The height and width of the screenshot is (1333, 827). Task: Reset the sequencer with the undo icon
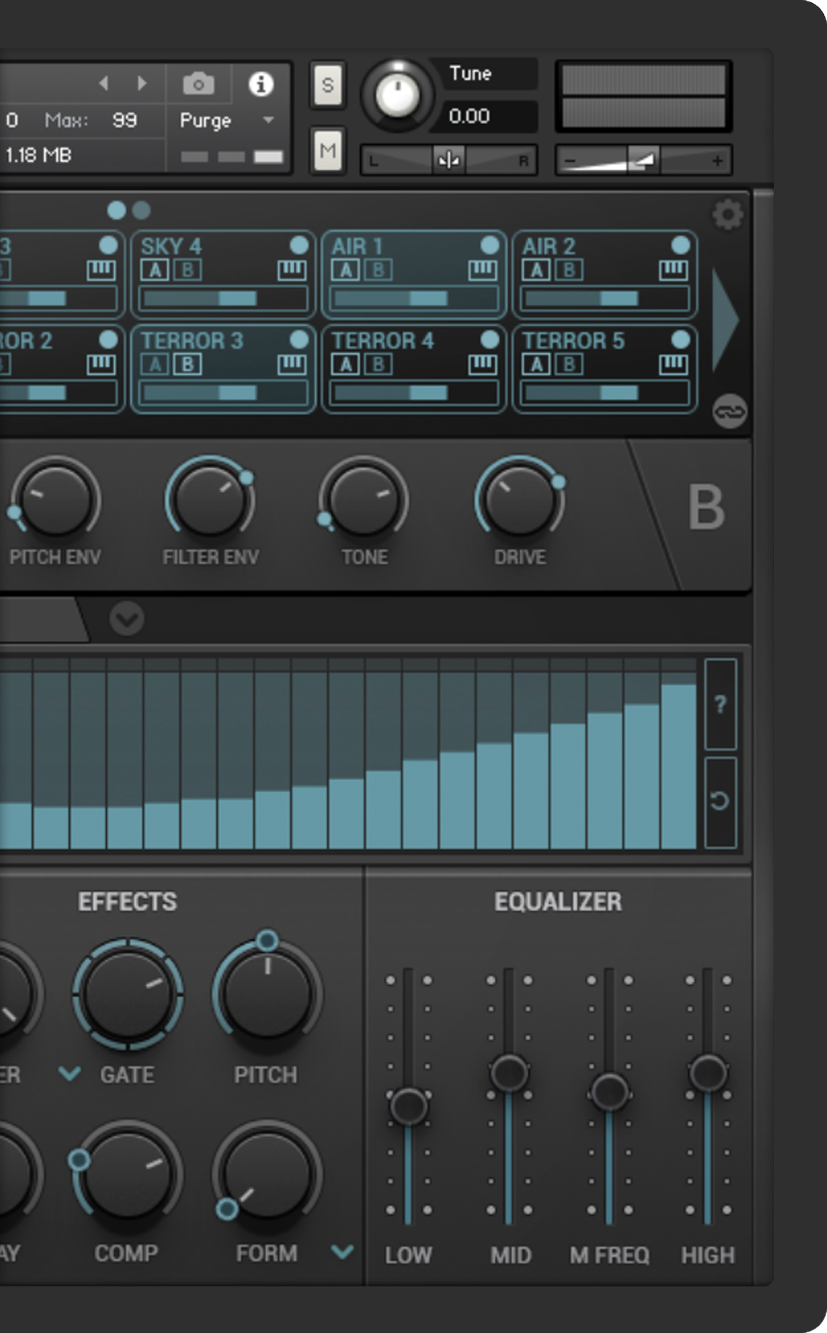coord(720,801)
